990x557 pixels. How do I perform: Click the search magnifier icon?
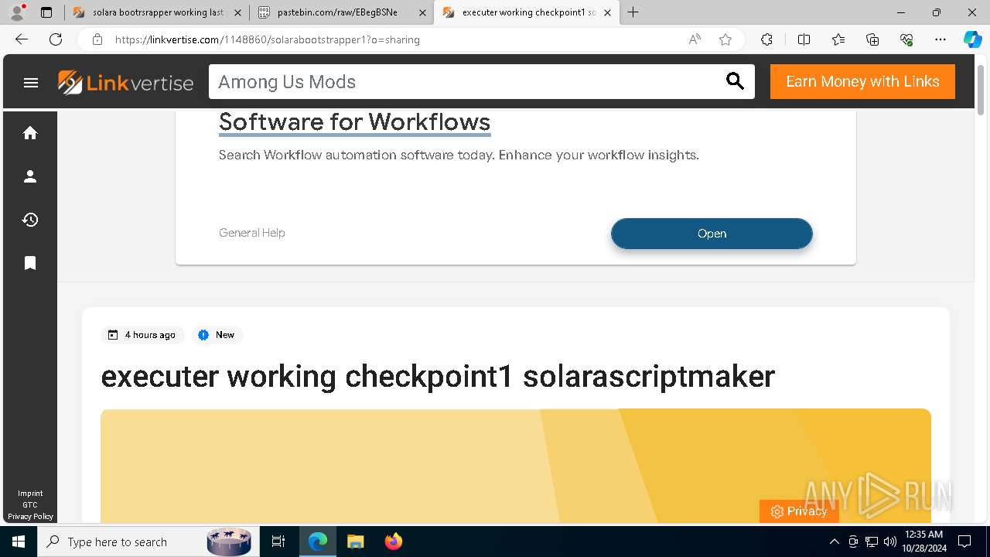coord(735,81)
